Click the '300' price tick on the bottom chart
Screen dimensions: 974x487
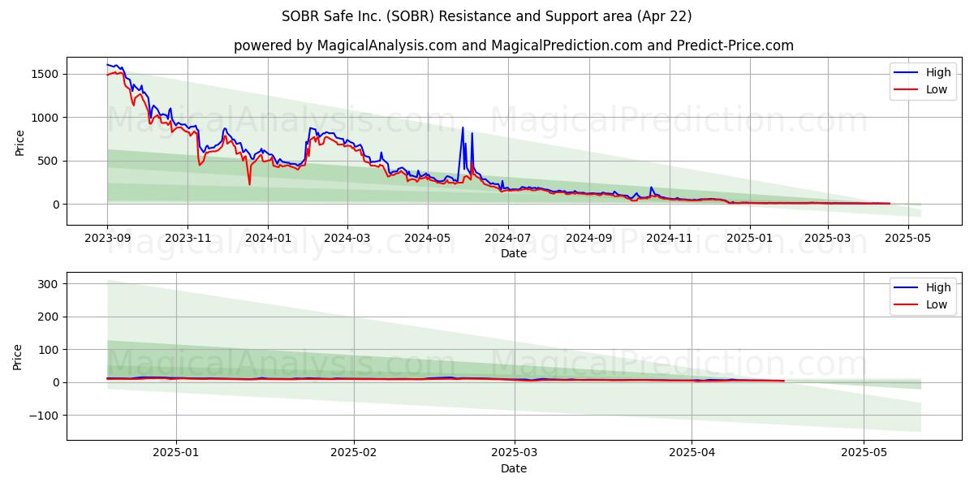click(50, 284)
